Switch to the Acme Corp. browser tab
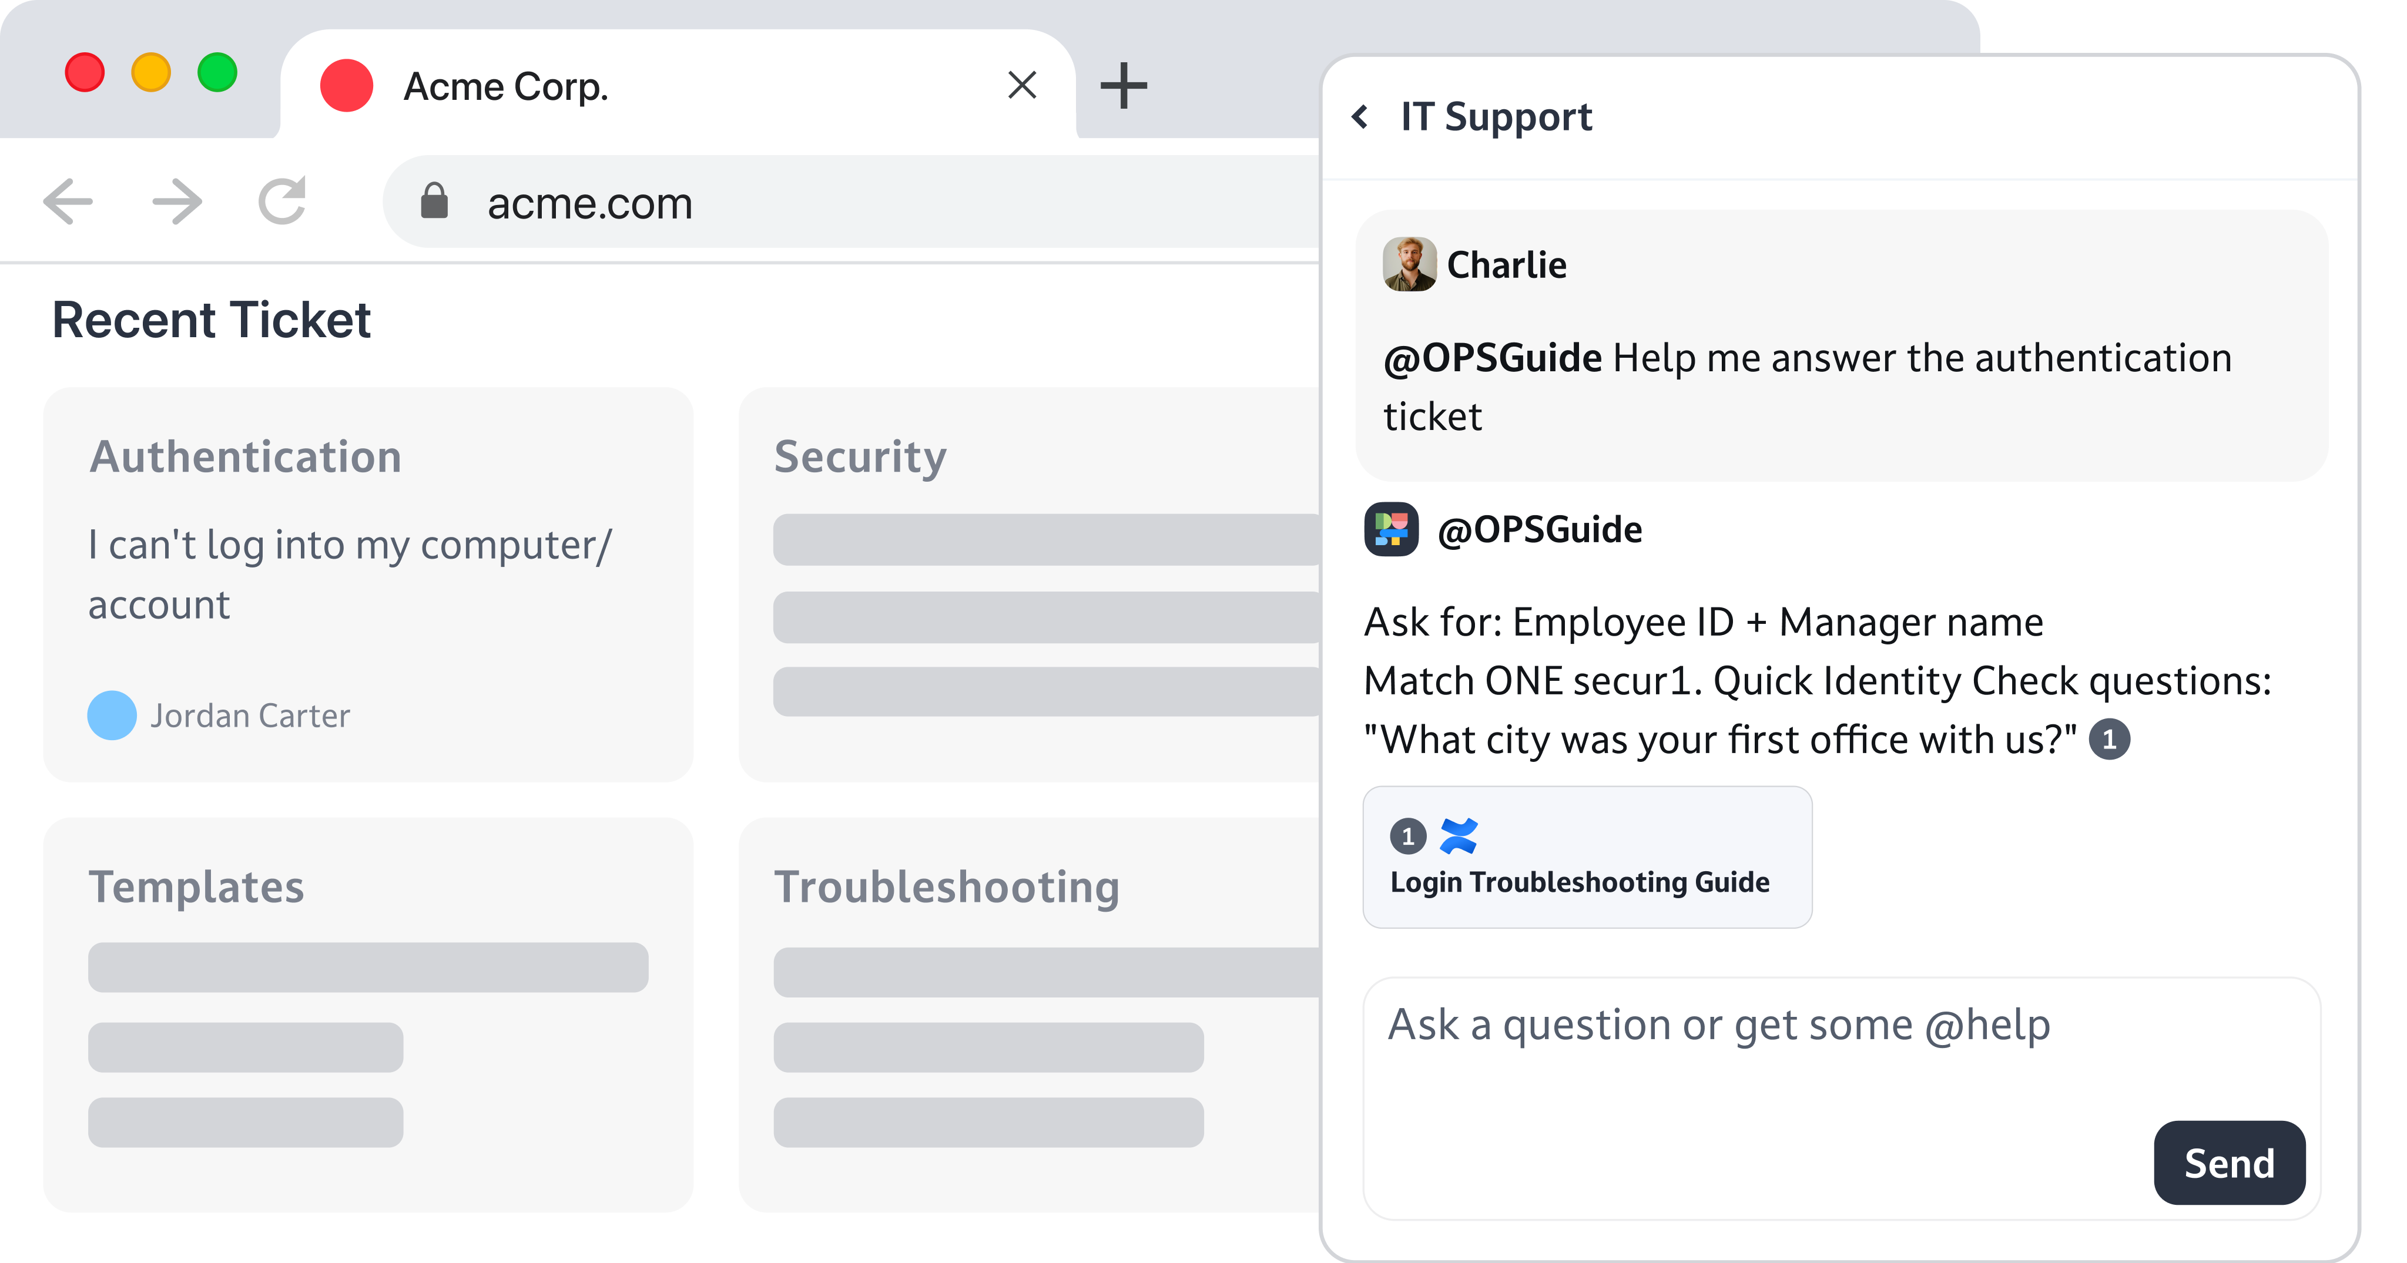The width and height of the screenshot is (2407, 1263). pos(507,85)
